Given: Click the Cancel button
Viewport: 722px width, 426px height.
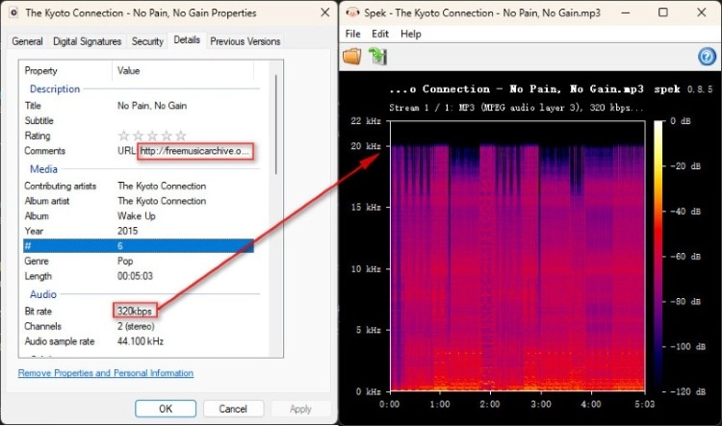Looking at the screenshot, I should [233, 409].
